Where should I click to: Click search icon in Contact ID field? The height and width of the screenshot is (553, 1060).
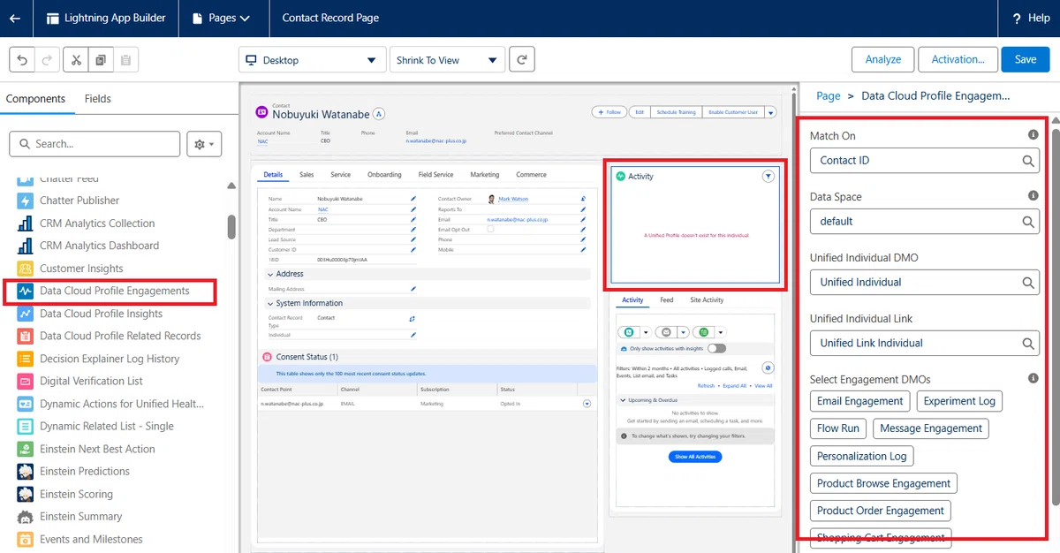1028,161
